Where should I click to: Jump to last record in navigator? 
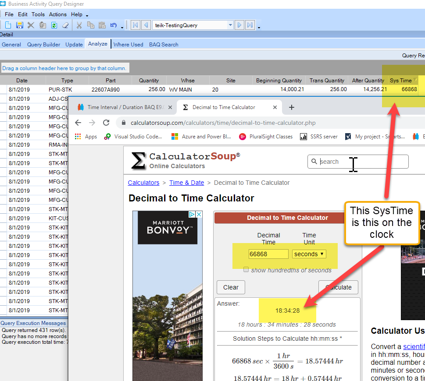tap(250, 25)
